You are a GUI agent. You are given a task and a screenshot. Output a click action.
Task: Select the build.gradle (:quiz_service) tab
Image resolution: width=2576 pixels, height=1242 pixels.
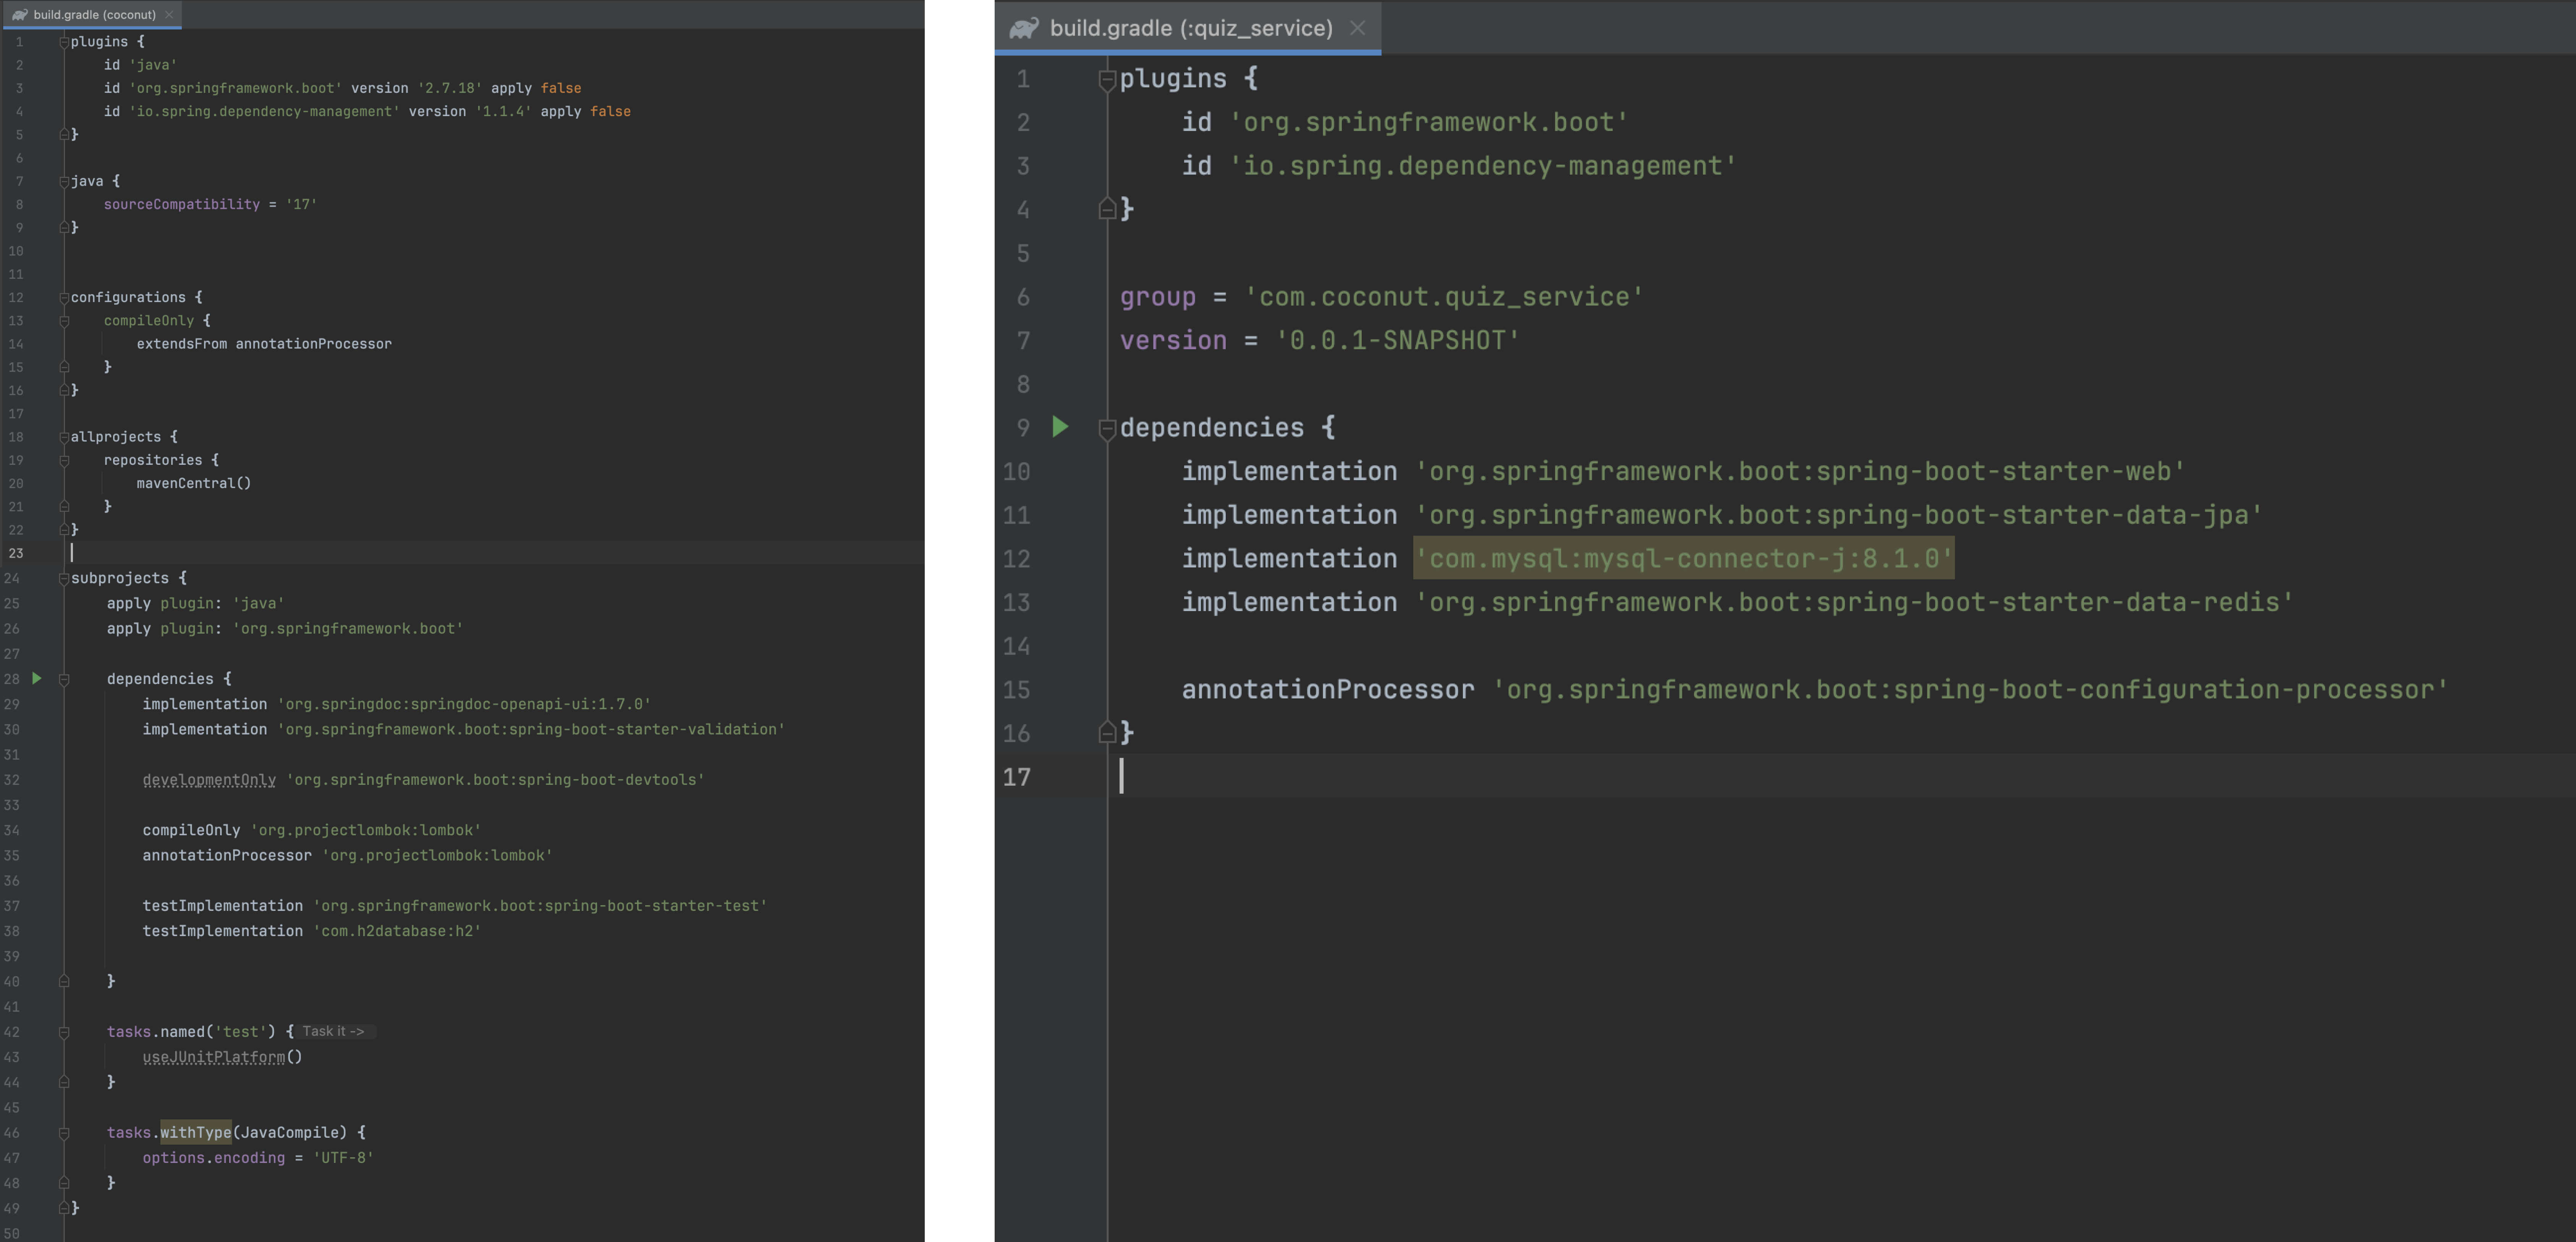tap(1188, 28)
